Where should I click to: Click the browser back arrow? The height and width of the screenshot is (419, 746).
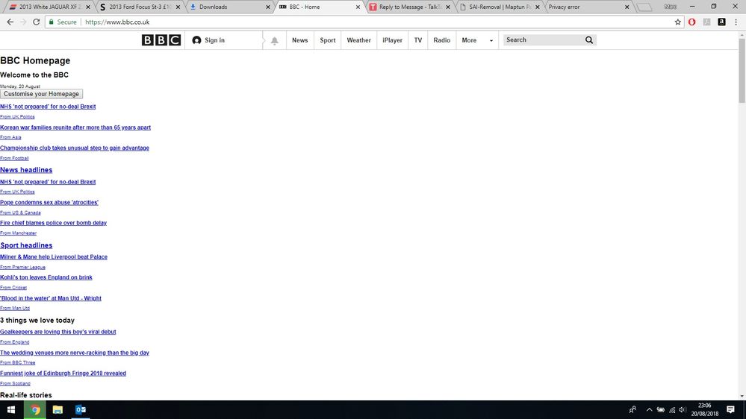coord(10,22)
